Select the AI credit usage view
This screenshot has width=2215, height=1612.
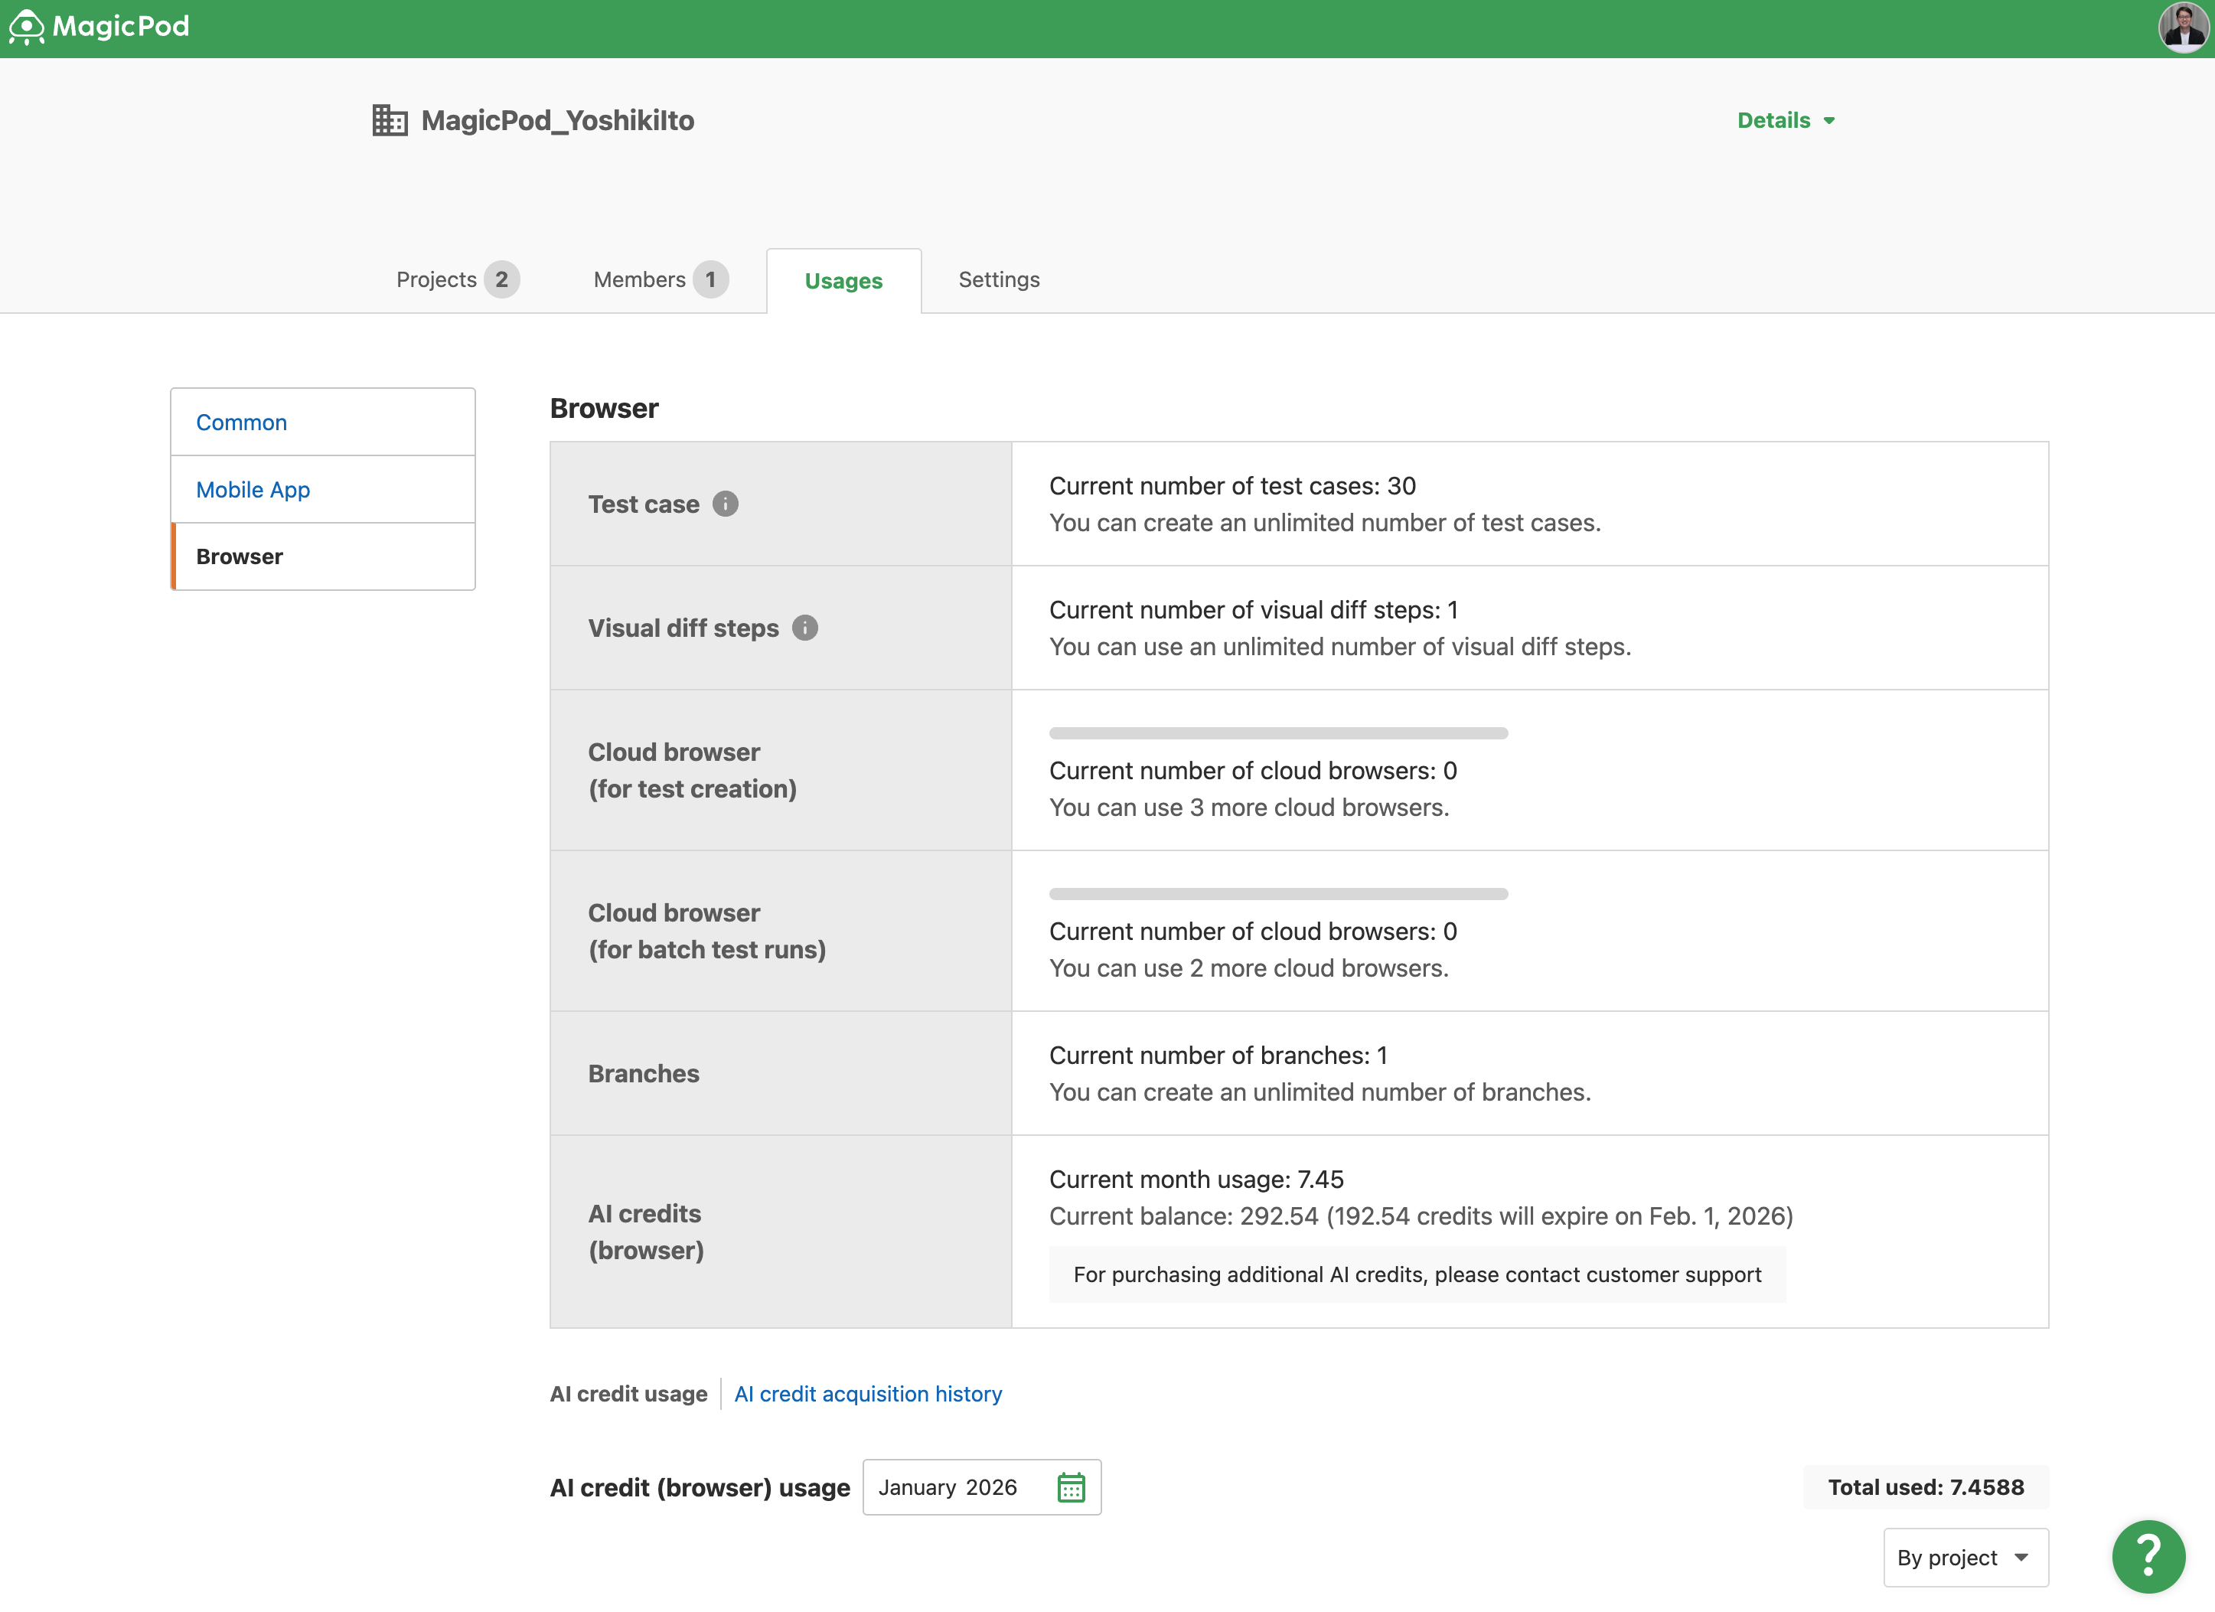628,1393
